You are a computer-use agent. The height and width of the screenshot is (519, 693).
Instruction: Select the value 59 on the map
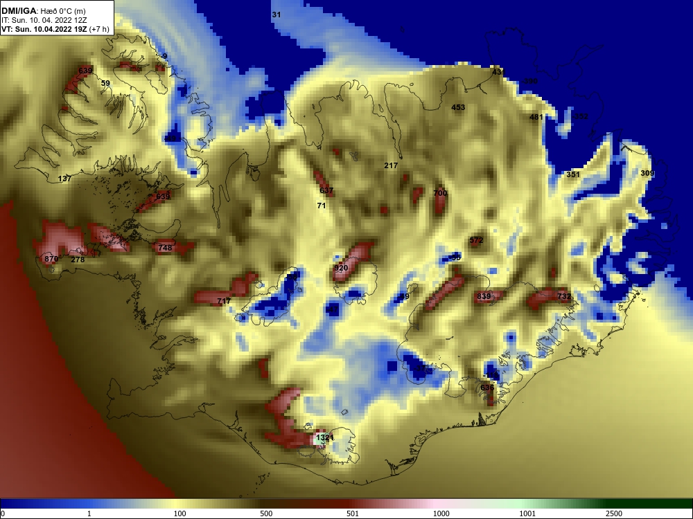(105, 83)
